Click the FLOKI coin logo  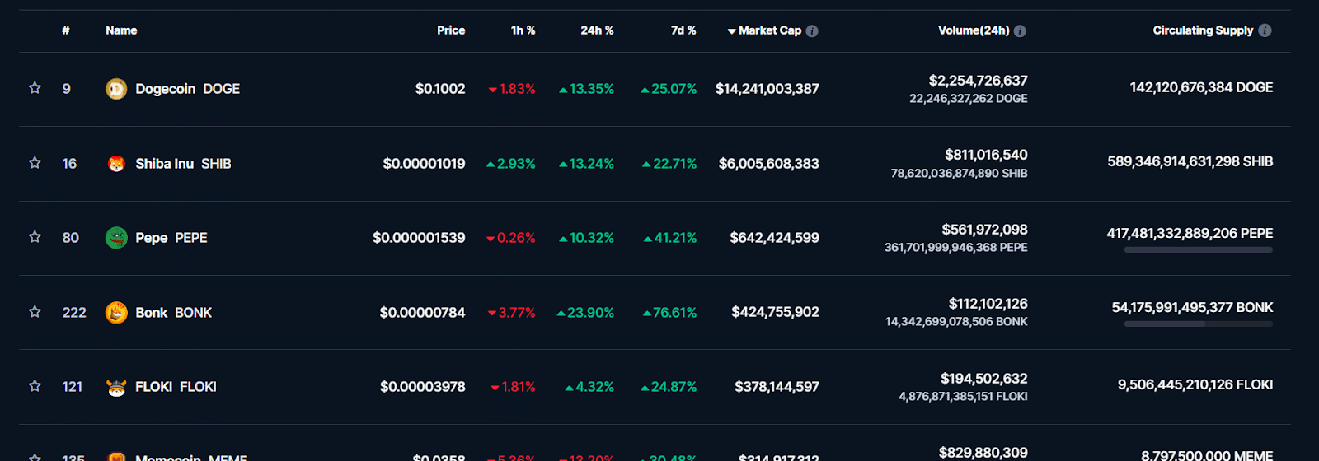click(116, 387)
